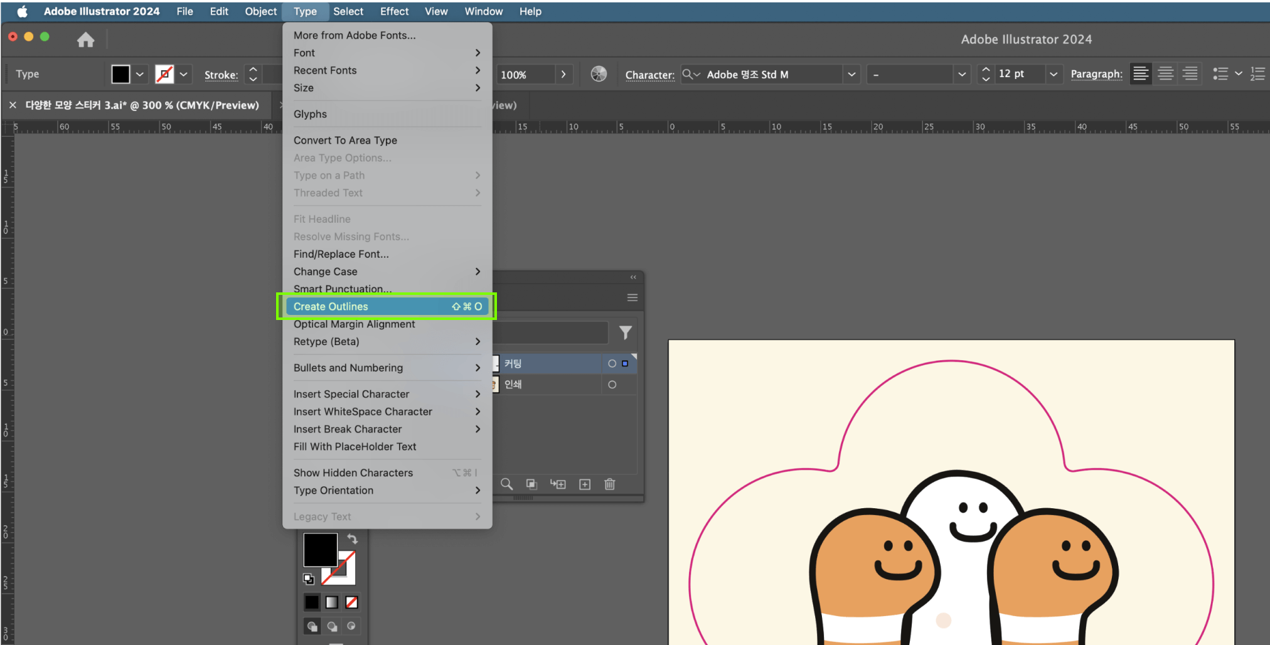Image resolution: width=1270 pixels, height=645 pixels.
Task: Click the stroke none swatch in control bar
Action: click(164, 74)
